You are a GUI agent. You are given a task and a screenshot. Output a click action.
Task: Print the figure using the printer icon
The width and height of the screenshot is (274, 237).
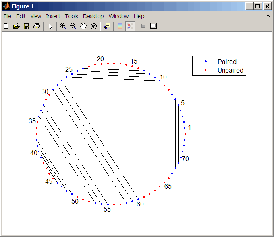37,26
